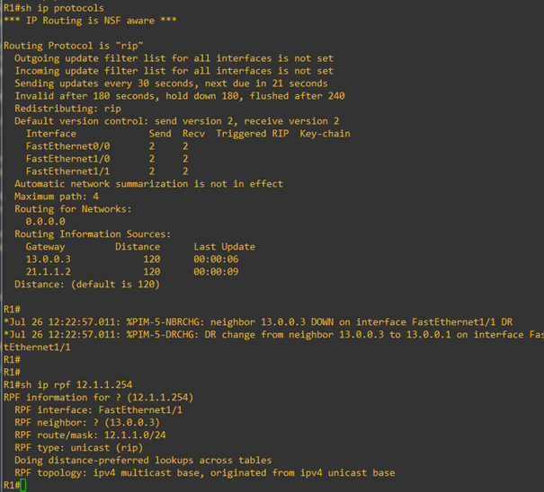Click the PIM-5-NBRCHG log message
The width and height of the screenshot is (544, 492).
[258, 322]
